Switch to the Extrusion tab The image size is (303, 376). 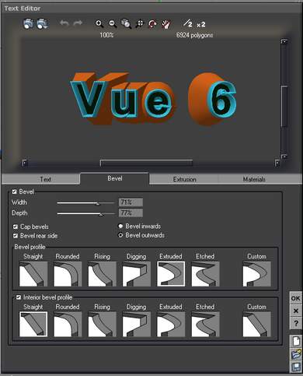tap(184, 179)
